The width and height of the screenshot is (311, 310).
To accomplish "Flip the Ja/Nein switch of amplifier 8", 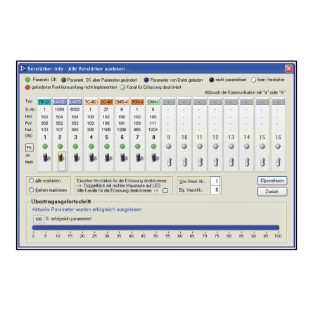I will pos(155,157).
